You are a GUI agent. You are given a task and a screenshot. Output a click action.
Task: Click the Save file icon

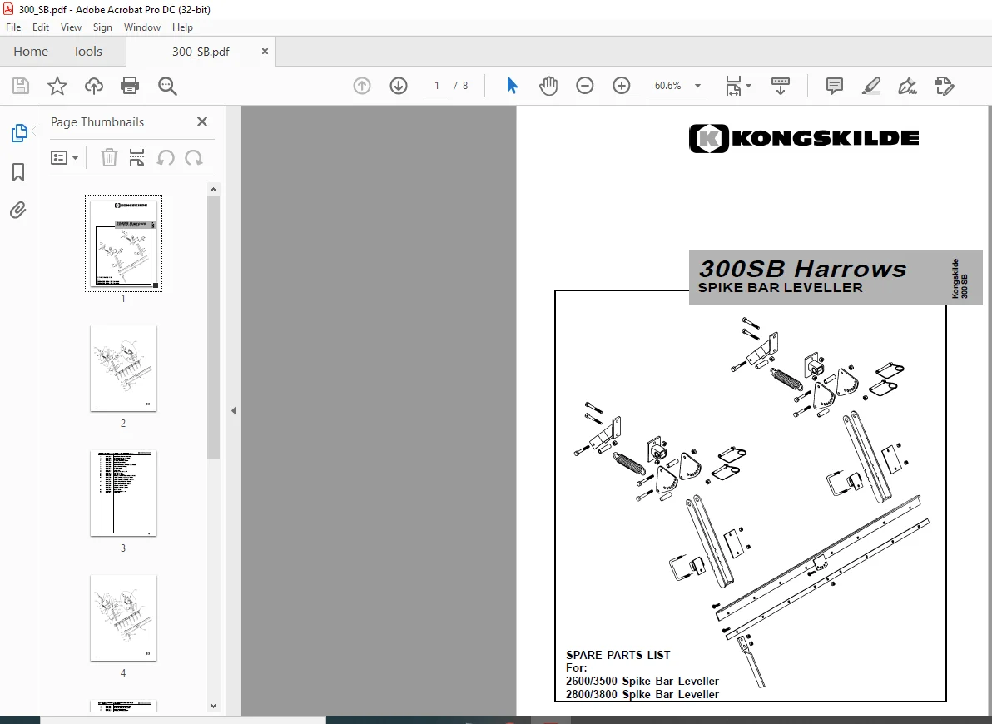21,86
